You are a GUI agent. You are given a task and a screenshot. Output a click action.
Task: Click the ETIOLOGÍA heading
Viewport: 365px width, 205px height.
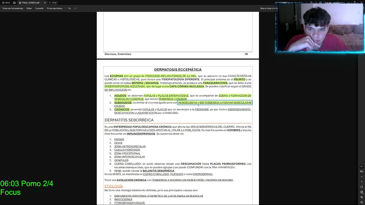click(113, 186)
